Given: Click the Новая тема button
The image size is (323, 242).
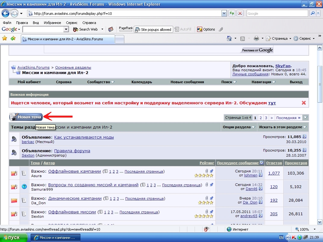Looking at the screenshot, I should pyautogui.click(x=26, y=117).
